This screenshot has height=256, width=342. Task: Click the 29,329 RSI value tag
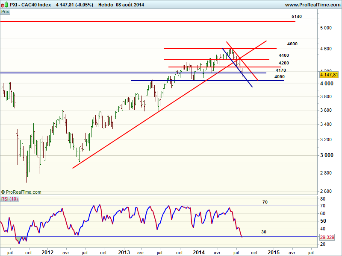click(x=329, y=237)
